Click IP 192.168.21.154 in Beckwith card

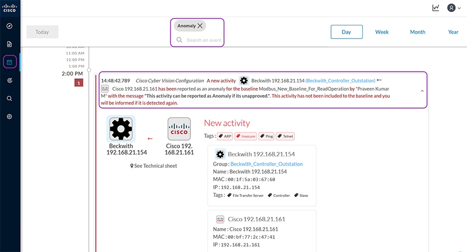240,188
